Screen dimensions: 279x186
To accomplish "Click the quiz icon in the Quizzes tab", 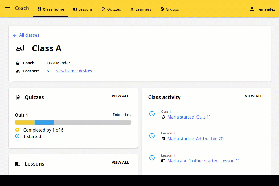I will pos(104,9).
